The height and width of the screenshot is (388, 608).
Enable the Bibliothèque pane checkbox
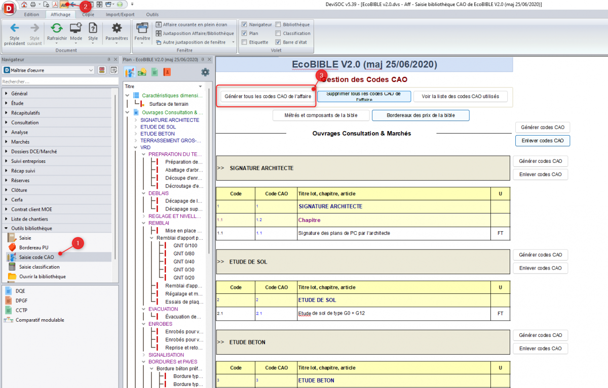279,24
